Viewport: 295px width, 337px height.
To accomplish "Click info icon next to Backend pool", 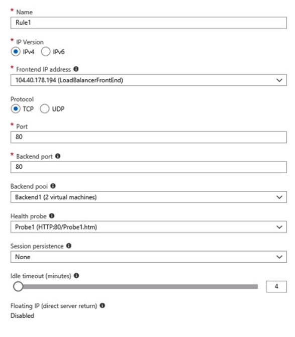I will coord(53,186).
